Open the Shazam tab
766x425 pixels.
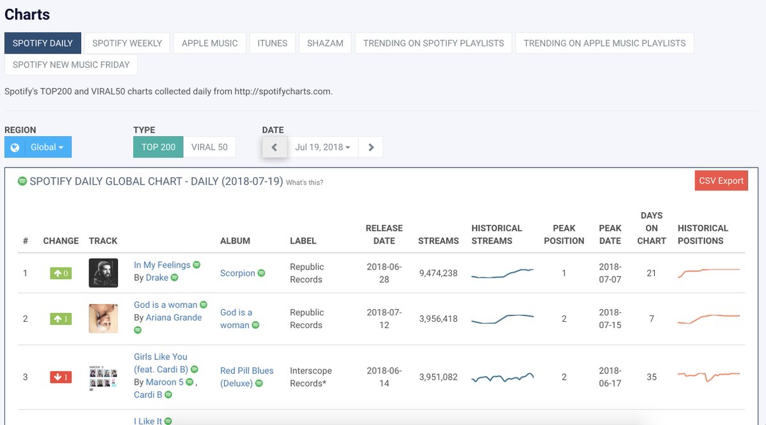point(325,43)
